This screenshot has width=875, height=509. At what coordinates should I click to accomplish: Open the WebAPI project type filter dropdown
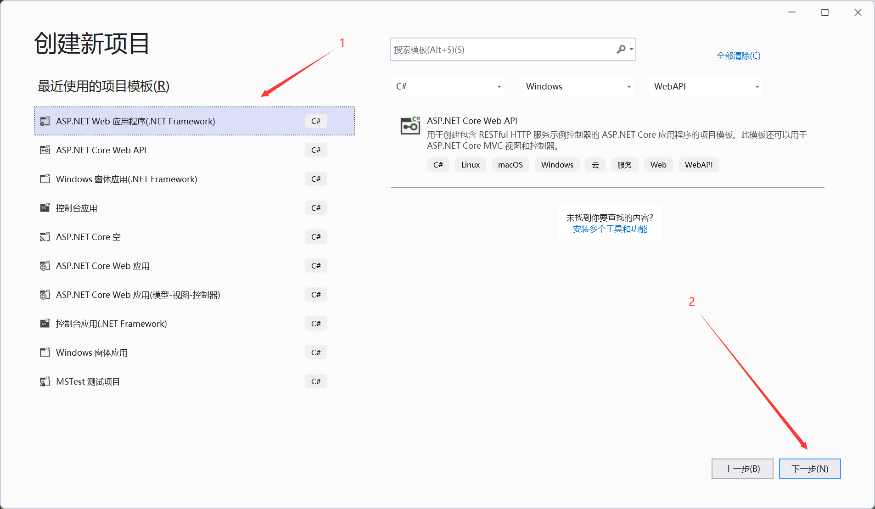[x=705, y=86]
